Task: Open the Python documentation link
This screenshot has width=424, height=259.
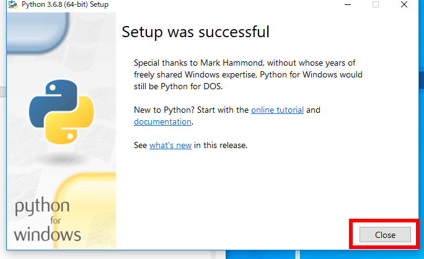Action: tap(162, 122)
